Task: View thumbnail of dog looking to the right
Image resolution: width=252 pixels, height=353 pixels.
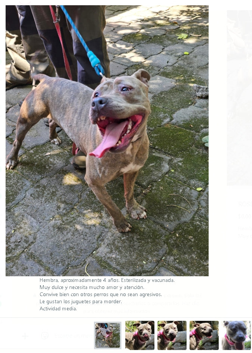Action: [x=204, y=335]
